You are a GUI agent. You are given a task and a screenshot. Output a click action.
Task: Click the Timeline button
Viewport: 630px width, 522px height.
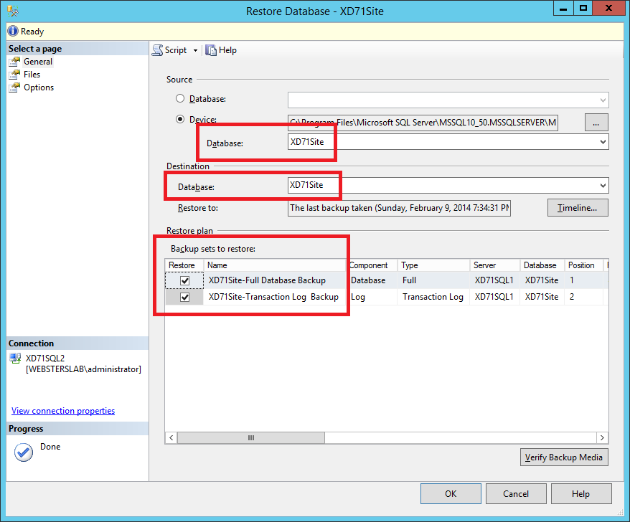point(577,208)
